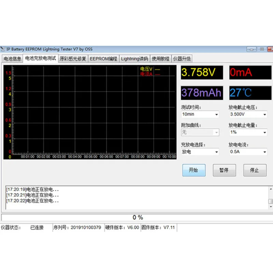Click the 3.758V voltage readout

tap(202, 72)
